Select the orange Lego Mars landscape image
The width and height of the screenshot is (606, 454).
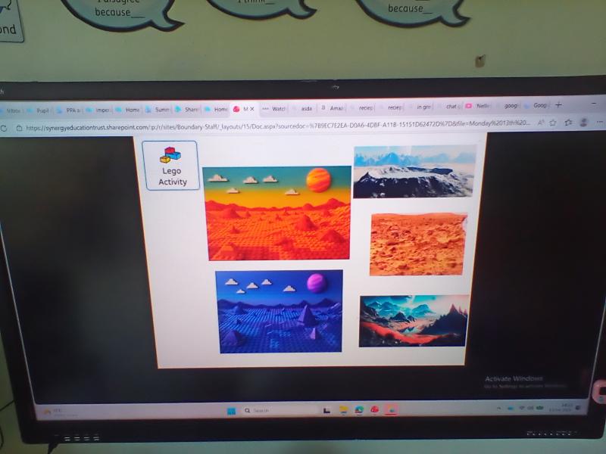click(x=277, y=213)
